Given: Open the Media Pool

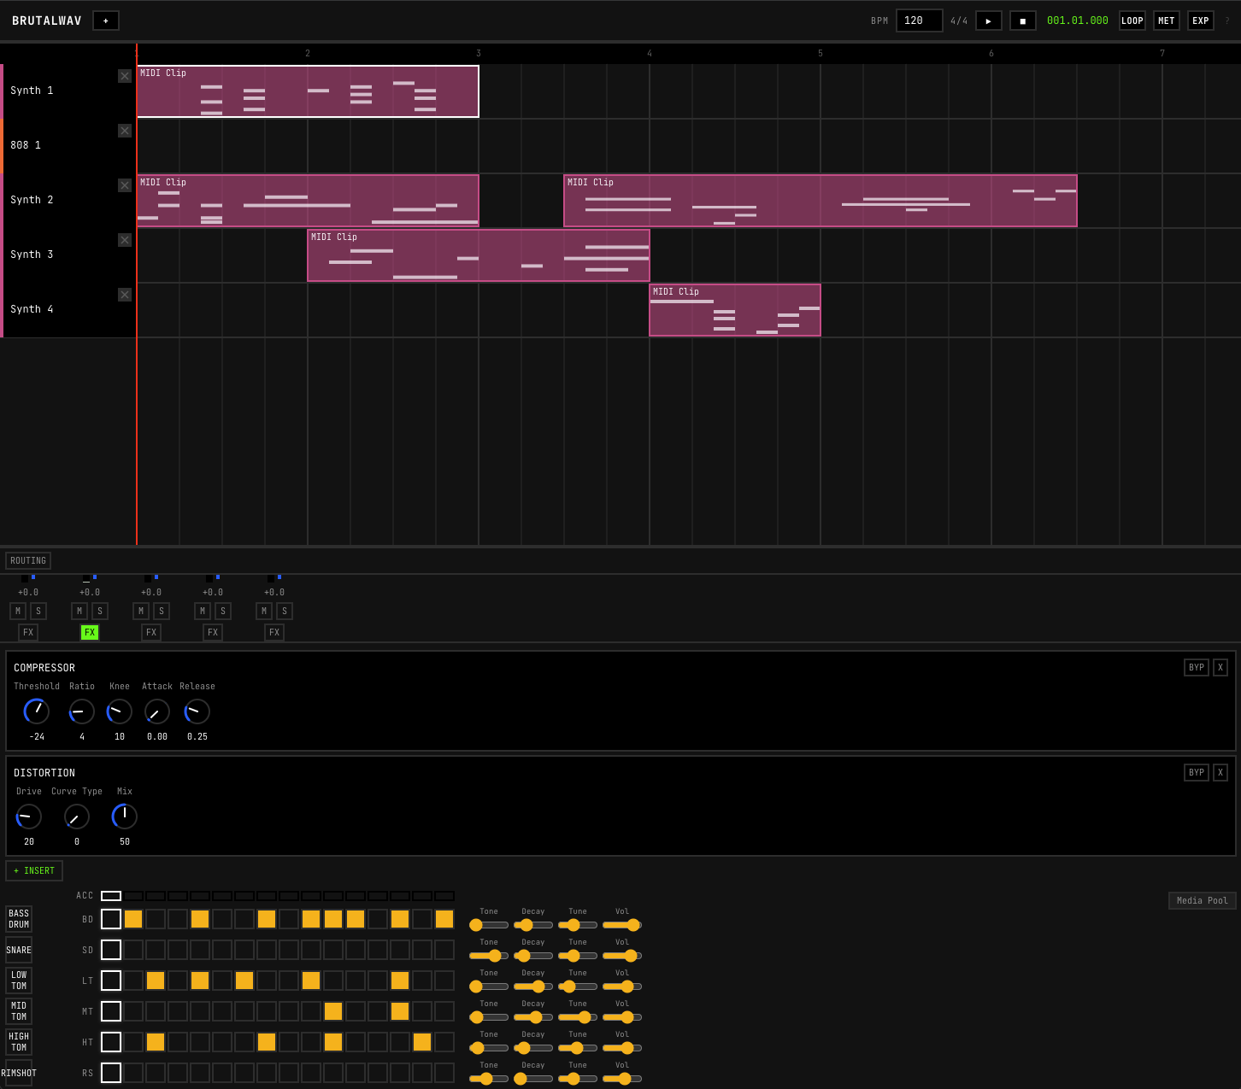Looking at the screenshot, I should (1202, 900).
